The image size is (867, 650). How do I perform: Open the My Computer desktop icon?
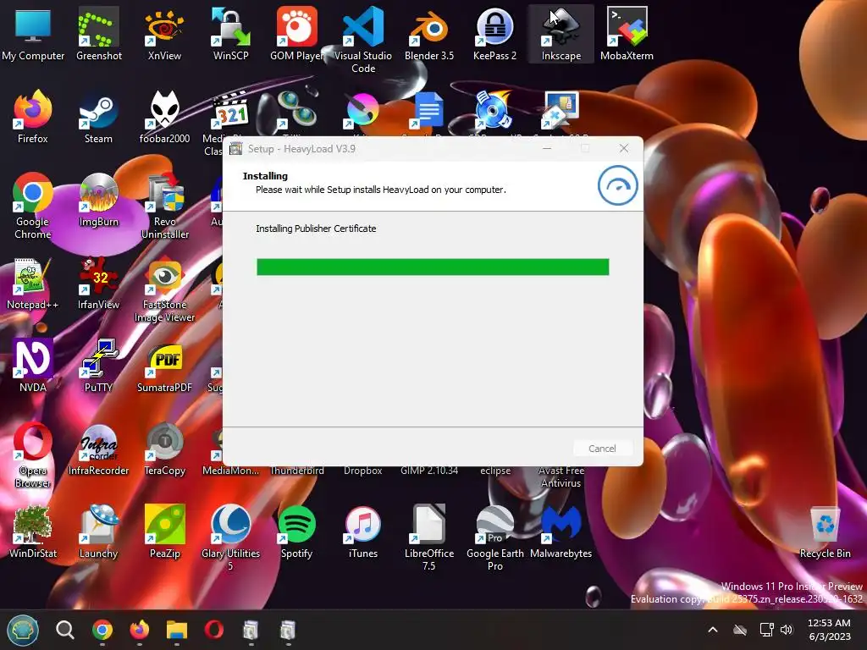tap(33, 34)
